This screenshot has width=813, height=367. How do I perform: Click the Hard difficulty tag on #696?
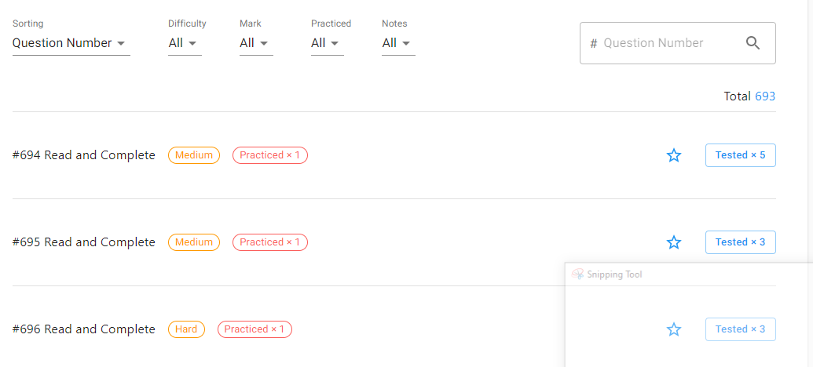pyautogui.click(x=186, y=329)
